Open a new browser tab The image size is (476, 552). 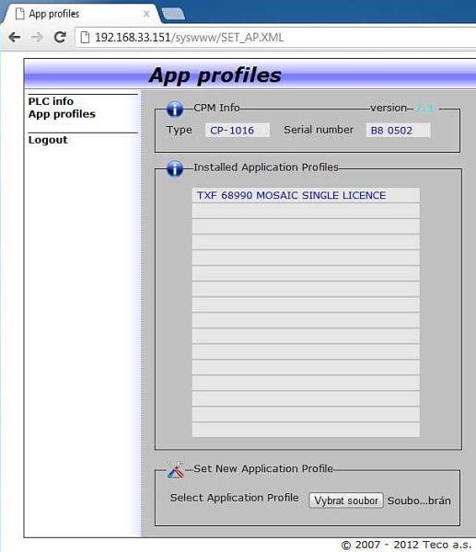pos(173,14)
